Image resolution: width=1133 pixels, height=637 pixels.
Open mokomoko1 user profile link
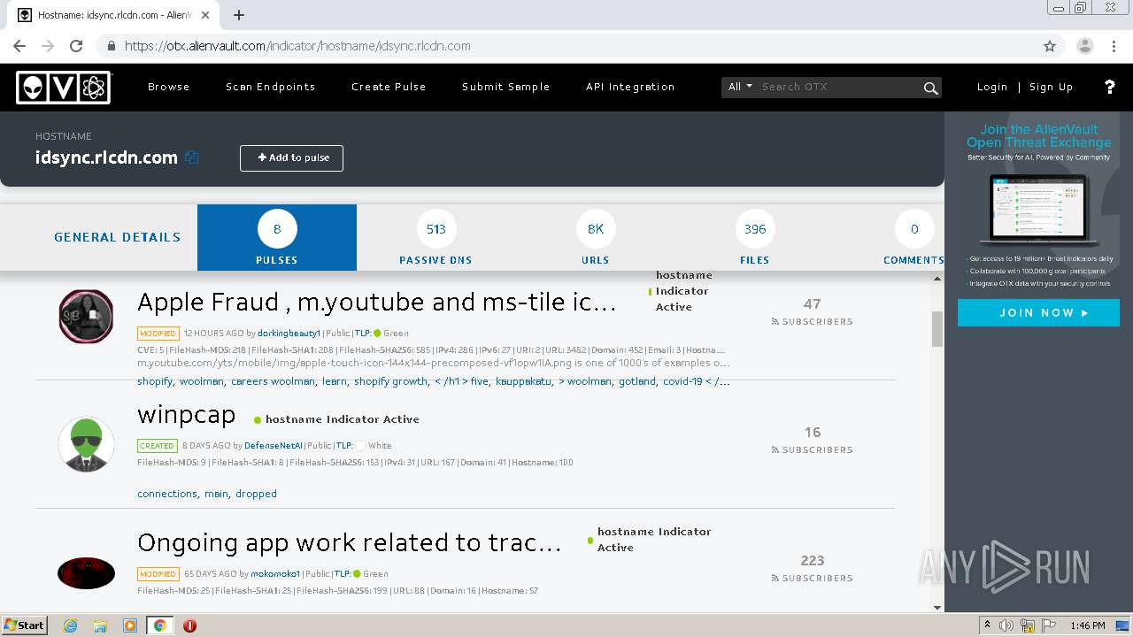[275, 574]
